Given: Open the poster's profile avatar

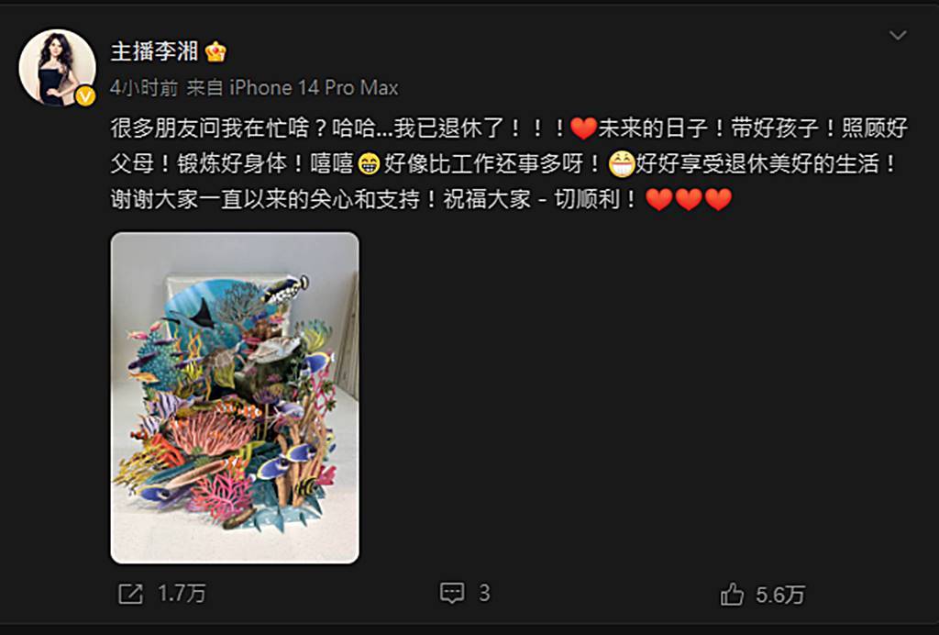Looking at the screenshot, I should [x=57, y=68].
